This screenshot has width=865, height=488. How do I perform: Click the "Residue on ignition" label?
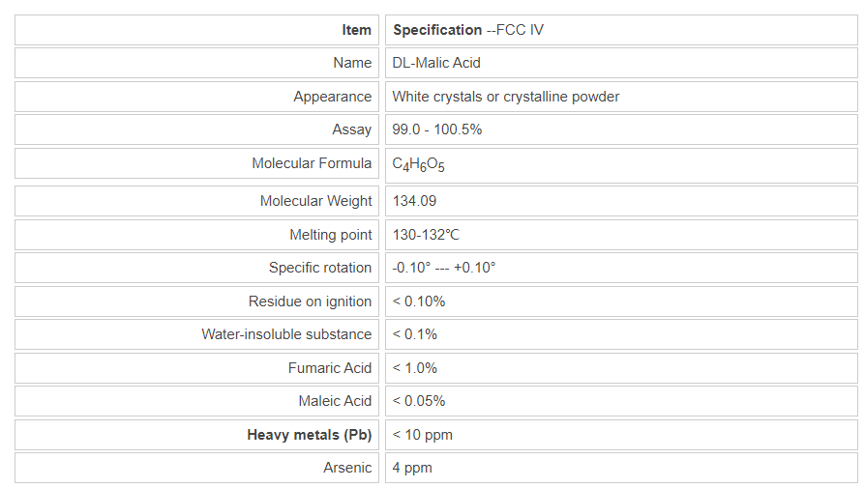(x=310, y=301)
